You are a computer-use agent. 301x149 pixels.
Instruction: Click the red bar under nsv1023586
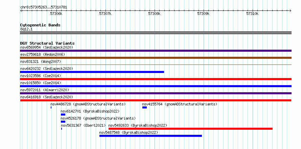(156, 79)
